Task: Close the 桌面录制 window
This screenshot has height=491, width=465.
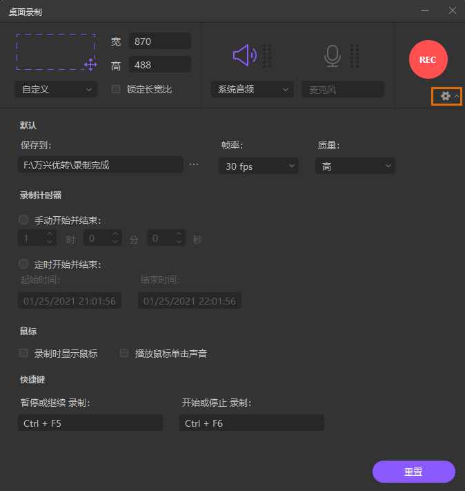Action: 452,10
